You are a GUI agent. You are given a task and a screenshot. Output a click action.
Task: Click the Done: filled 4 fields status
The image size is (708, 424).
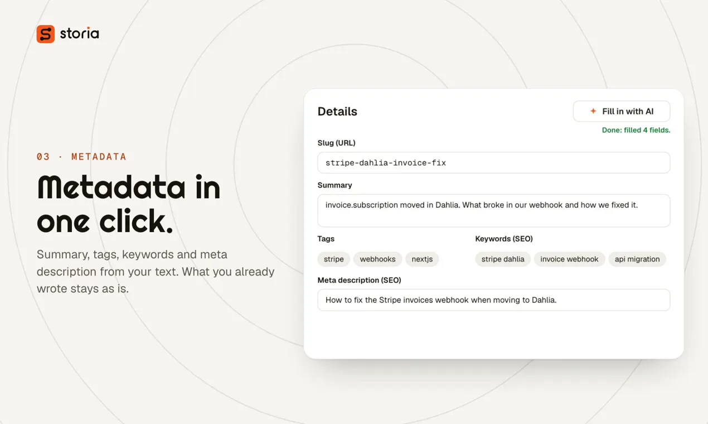(x=636, y=130)
